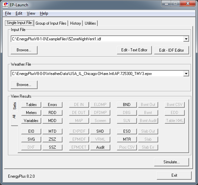Open the Edit menu
The image size is (198, 185).
tap(19, 13)
